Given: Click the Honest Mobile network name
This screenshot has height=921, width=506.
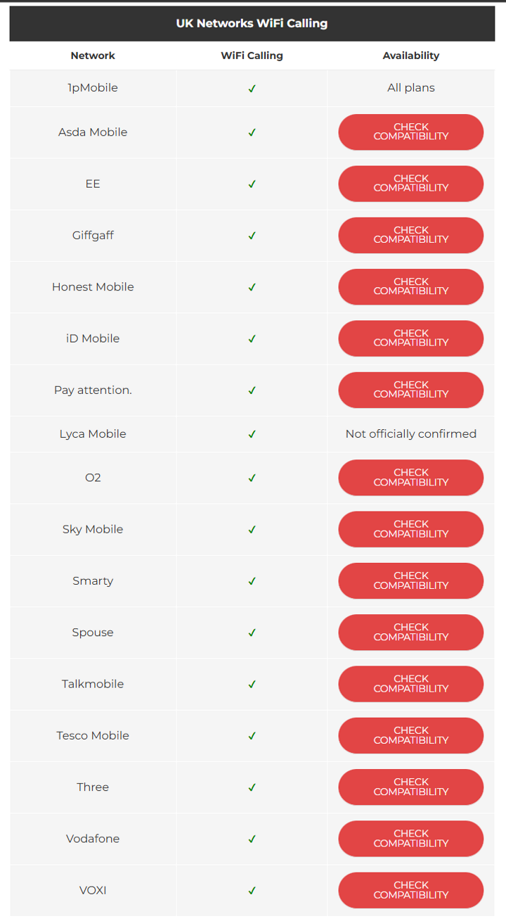Looking at the screenshot, I should [93, 287].
